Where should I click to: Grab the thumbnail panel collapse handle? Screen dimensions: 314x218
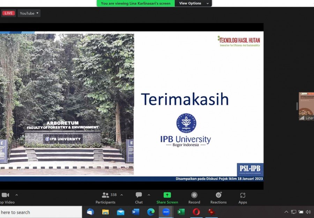pos(297,106)
